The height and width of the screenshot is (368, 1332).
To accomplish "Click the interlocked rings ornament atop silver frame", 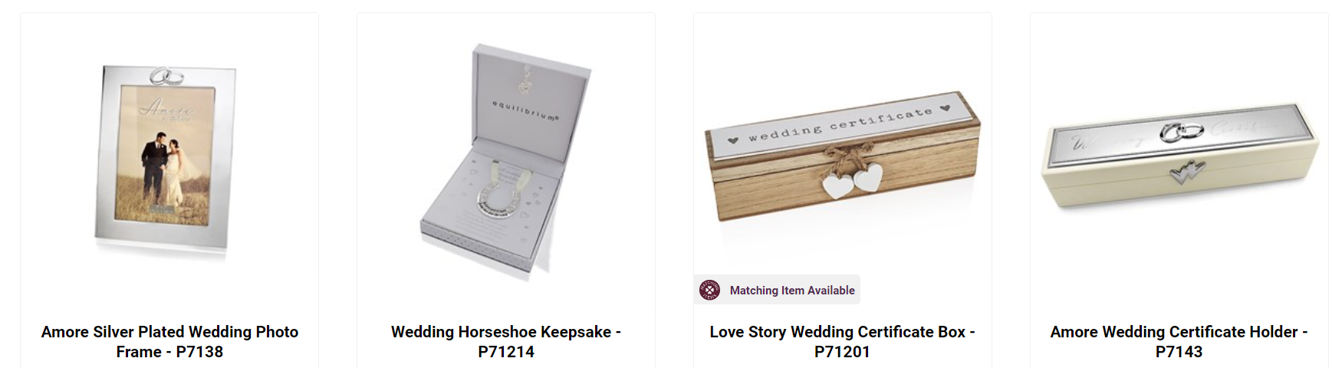I will tap(166, 76).
